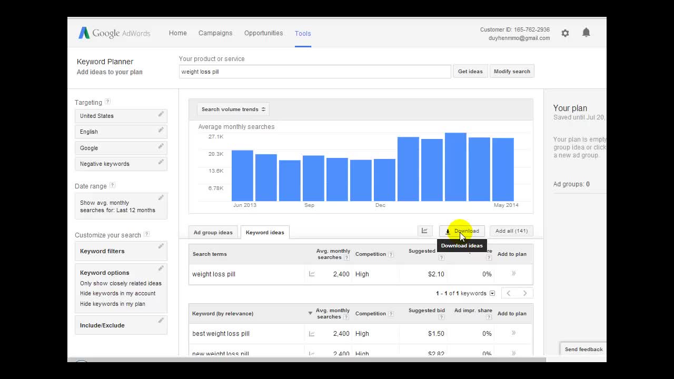Click $1.50 suggested bid value
The width and height of the screenshot is (674, 379).
click(436, 333)
